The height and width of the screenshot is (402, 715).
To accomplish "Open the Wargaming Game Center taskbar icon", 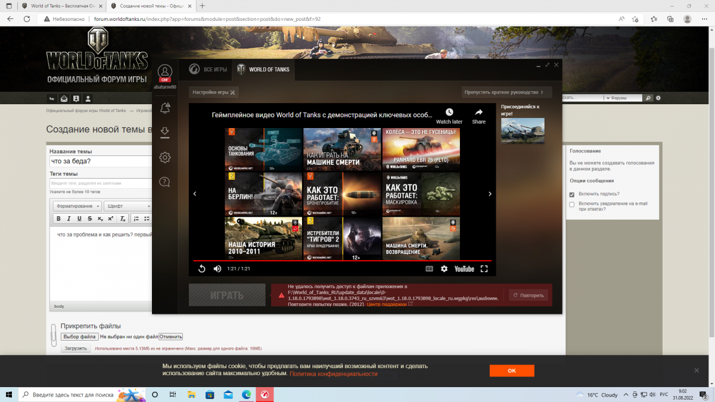I will [x=264, y=394].
